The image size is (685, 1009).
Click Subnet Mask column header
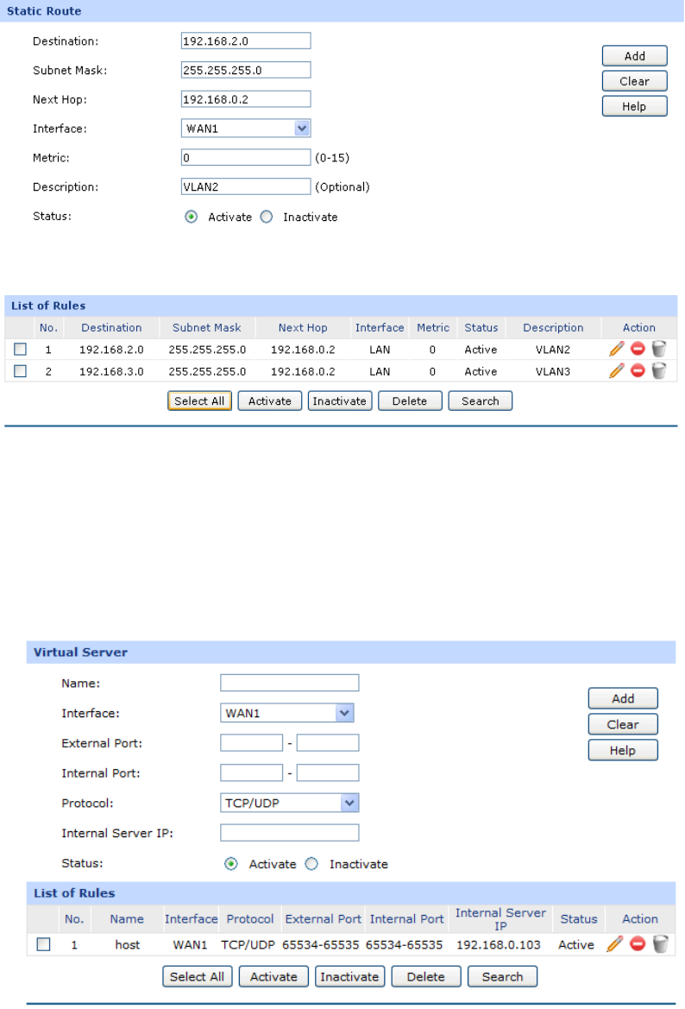point(206,327)
